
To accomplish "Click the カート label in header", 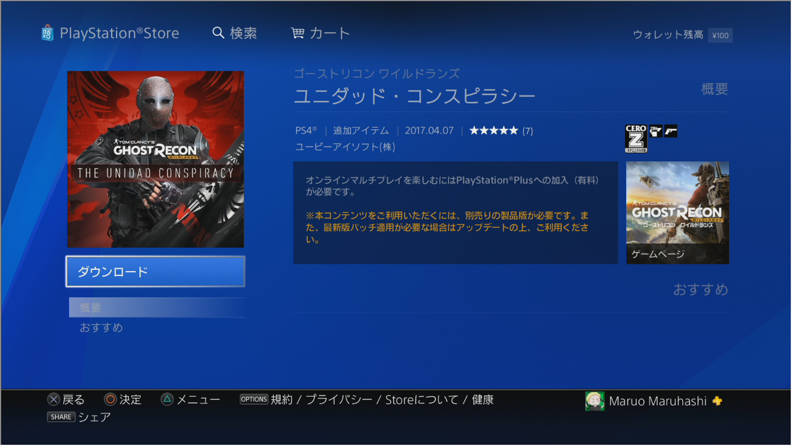I will tap(329, 33).
